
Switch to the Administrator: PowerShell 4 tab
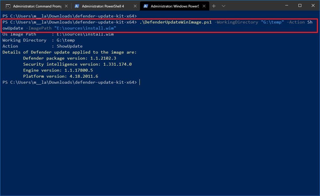[103, 5]
